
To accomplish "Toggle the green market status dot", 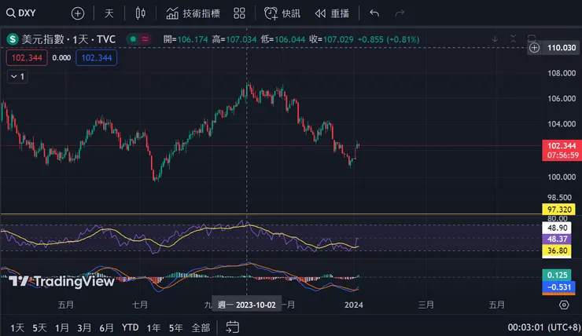I will pos(133,39).
